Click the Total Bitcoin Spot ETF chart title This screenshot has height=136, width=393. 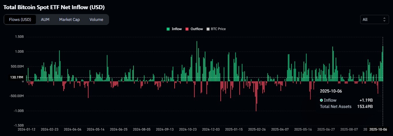click(54, 7)
